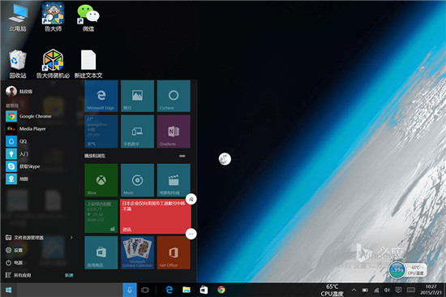Open the red news tile

156,217
